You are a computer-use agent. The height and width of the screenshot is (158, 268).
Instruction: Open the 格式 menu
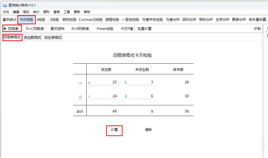pyautogui.click(x=26, y=12)
